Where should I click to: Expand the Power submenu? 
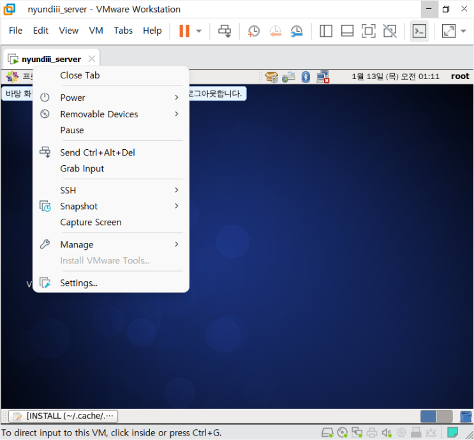(x=110, y=98)
